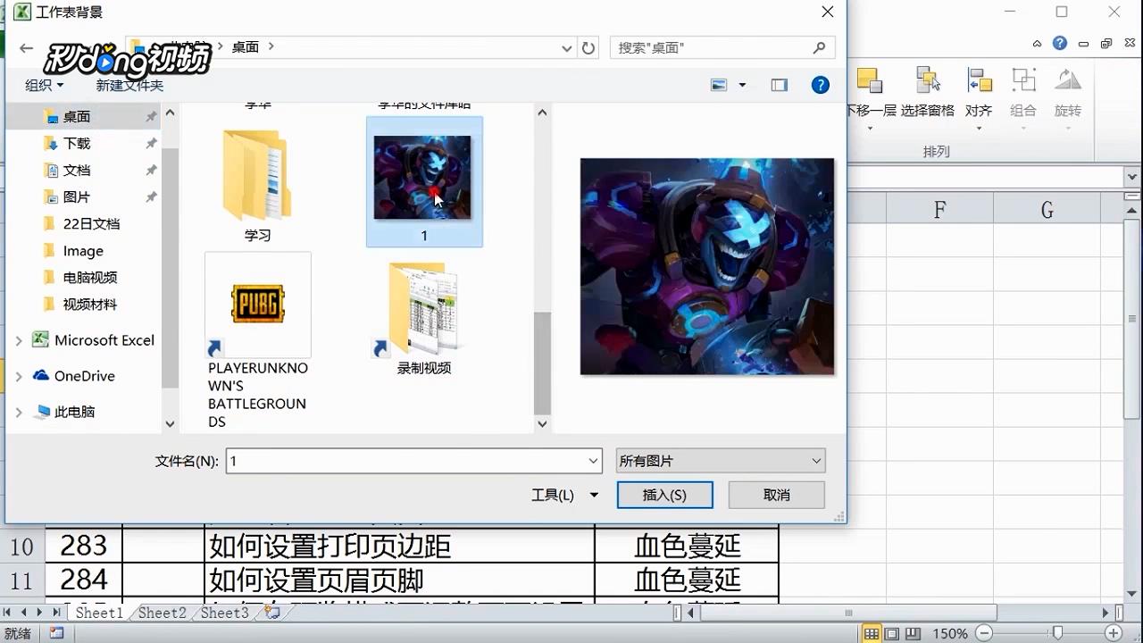The image size is (1143, 643).
Task: Select the thumbnail of image file 1
Action: pyautogui.click(x=423, y=176)
